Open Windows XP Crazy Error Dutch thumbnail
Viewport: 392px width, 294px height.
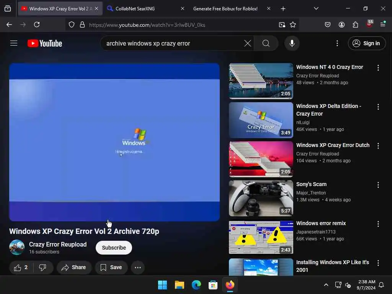[261, 159]
